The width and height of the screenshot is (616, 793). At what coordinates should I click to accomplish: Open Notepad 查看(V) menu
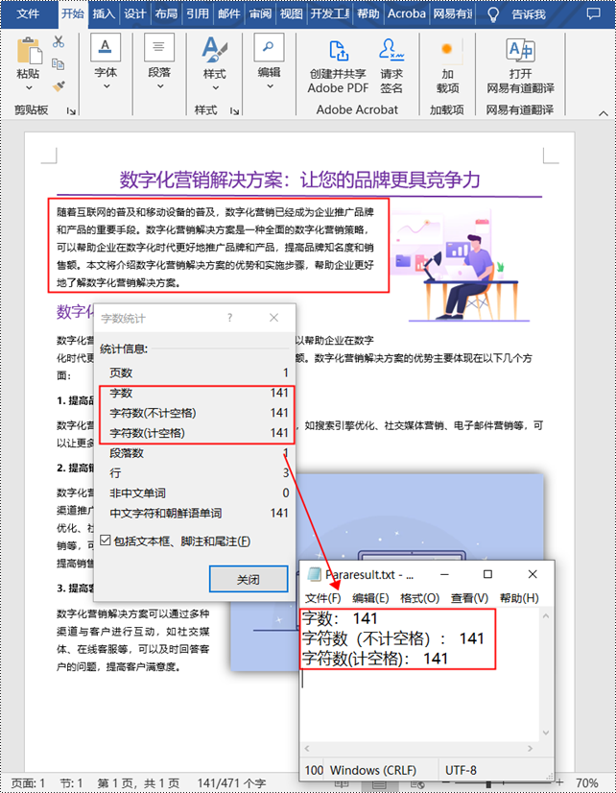pyautogui.click(x=469, y=598)
